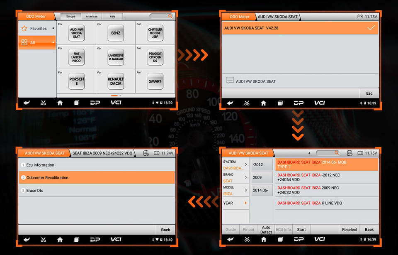Image resolution: width=398 pixels, height=255 pixels.
Task: Open the Favorites star in the sidebar
Action: click(24, 29)
